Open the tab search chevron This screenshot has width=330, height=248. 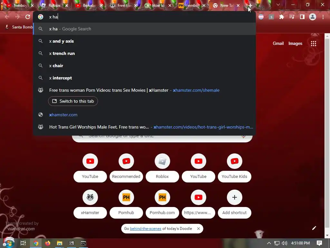[278, 5]
